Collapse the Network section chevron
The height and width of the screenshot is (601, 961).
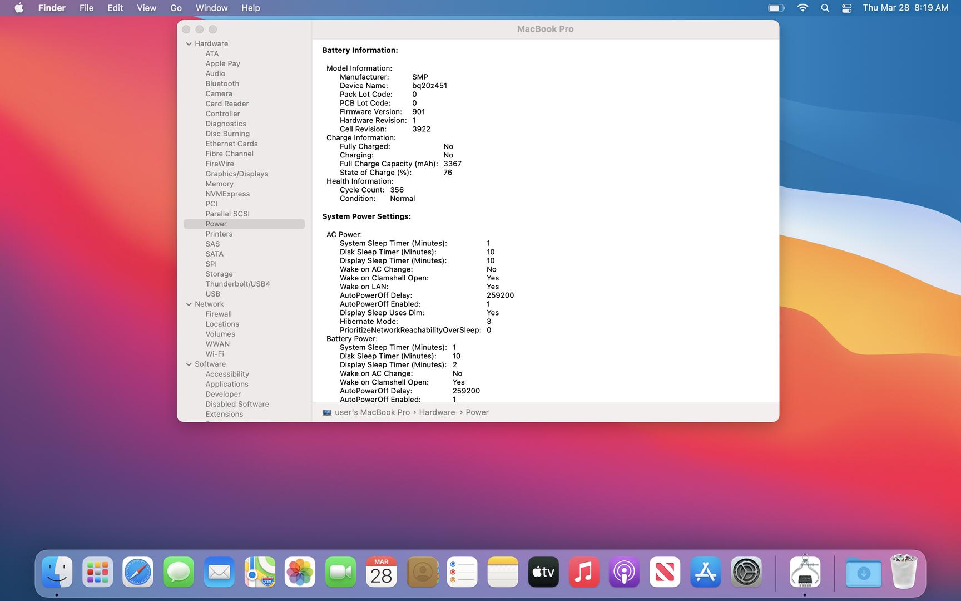(x=189, y=304)
